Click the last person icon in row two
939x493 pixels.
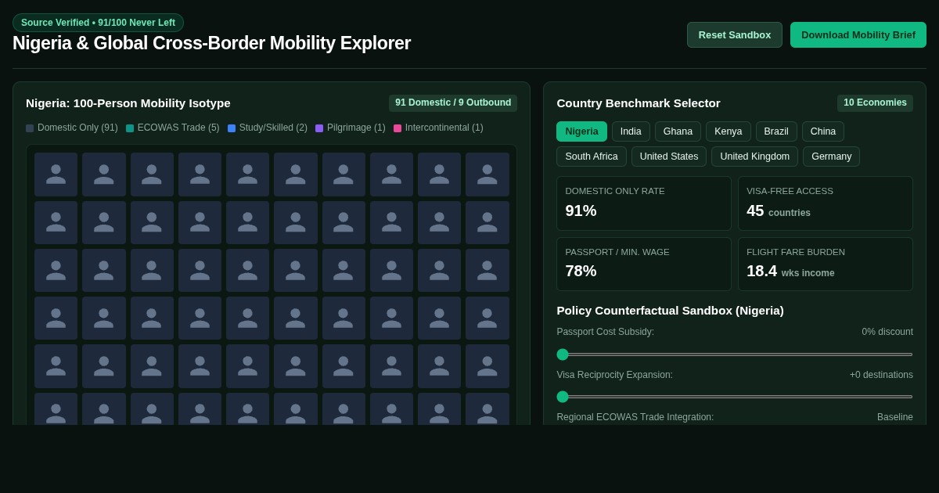click(487, 222)
